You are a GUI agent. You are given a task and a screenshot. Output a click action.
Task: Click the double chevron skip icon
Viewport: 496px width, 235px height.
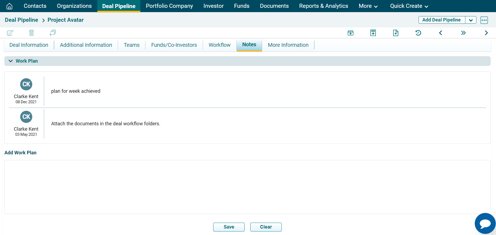(463, 33)
